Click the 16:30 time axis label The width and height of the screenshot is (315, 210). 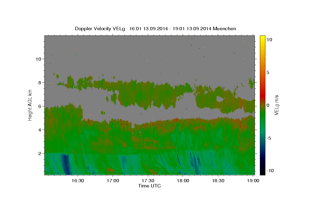tap(78, 181)
